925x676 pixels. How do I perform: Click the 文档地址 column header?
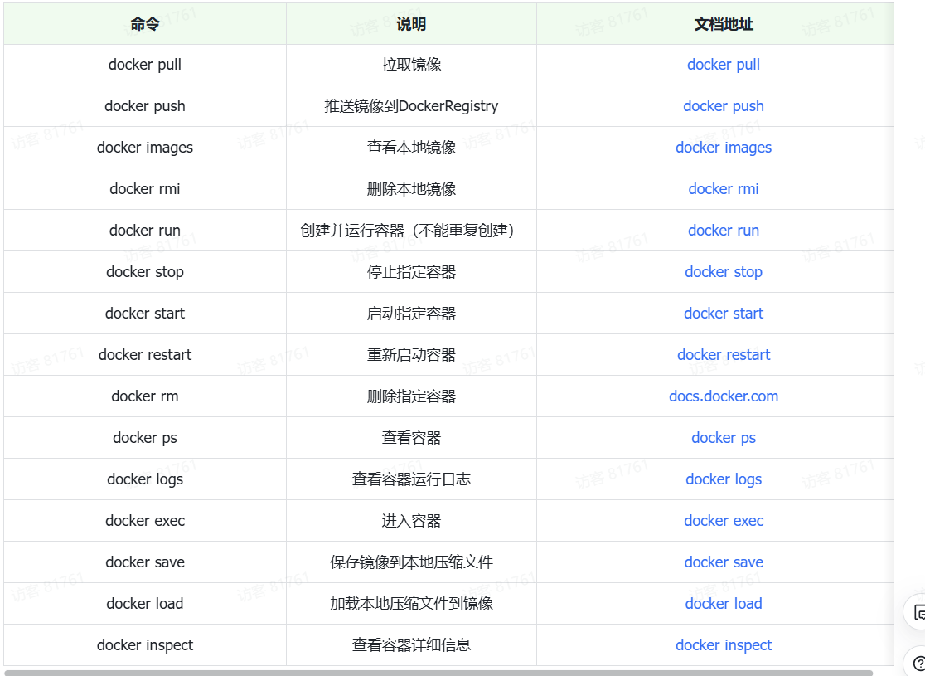[715, 23]
